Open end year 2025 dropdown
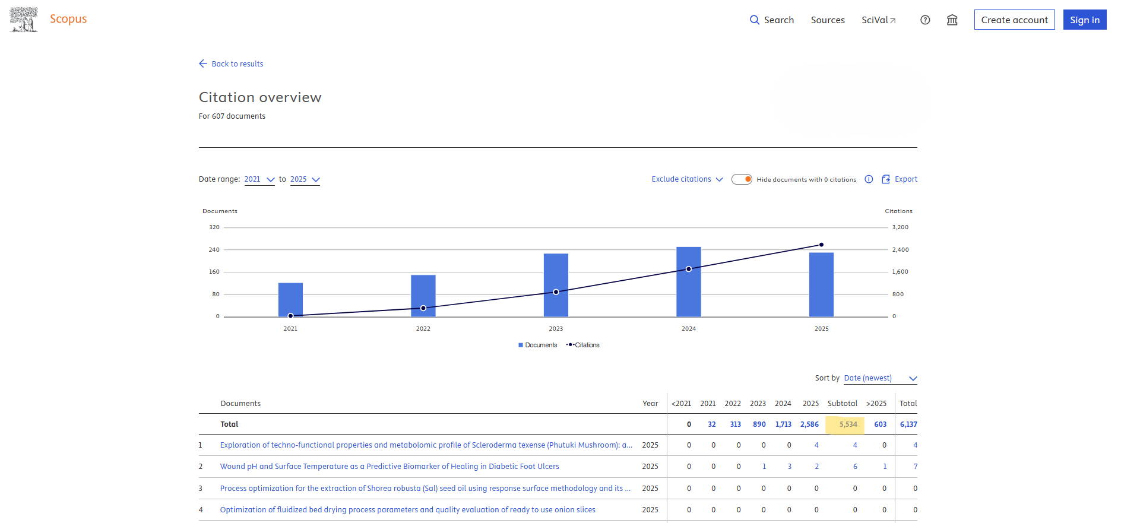1121x523 pixels. tap(305, 179)
